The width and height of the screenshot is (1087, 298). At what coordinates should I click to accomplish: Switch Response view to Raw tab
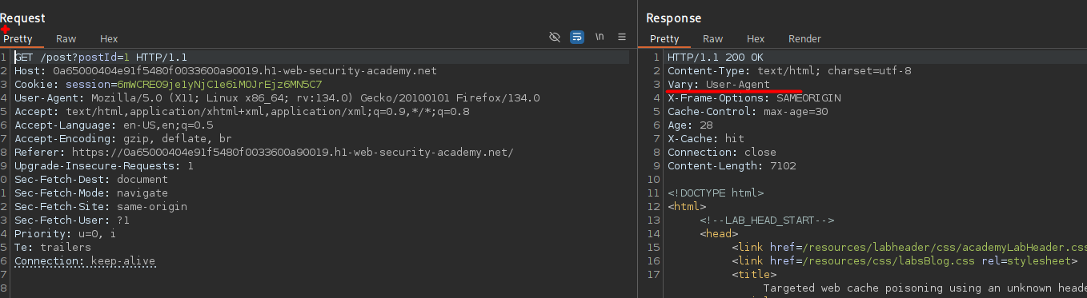[712, 38]
